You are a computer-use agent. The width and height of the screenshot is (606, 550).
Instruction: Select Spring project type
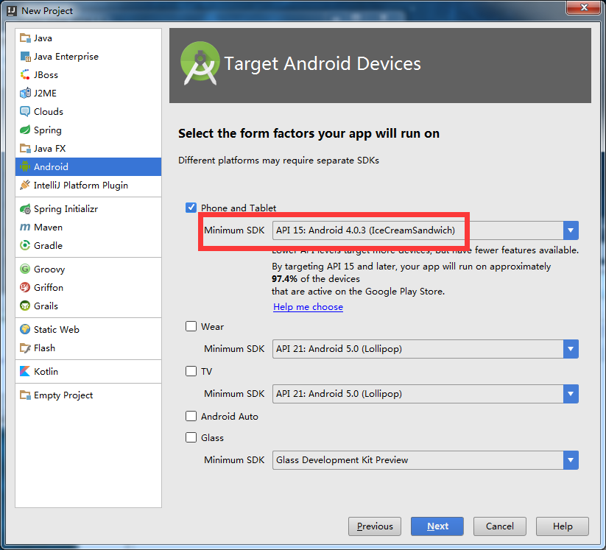tap(88, 130)
